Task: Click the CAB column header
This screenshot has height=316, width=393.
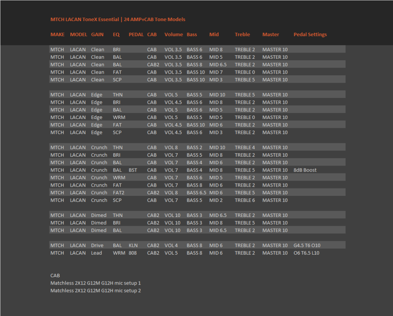Action: coord(152,35)
